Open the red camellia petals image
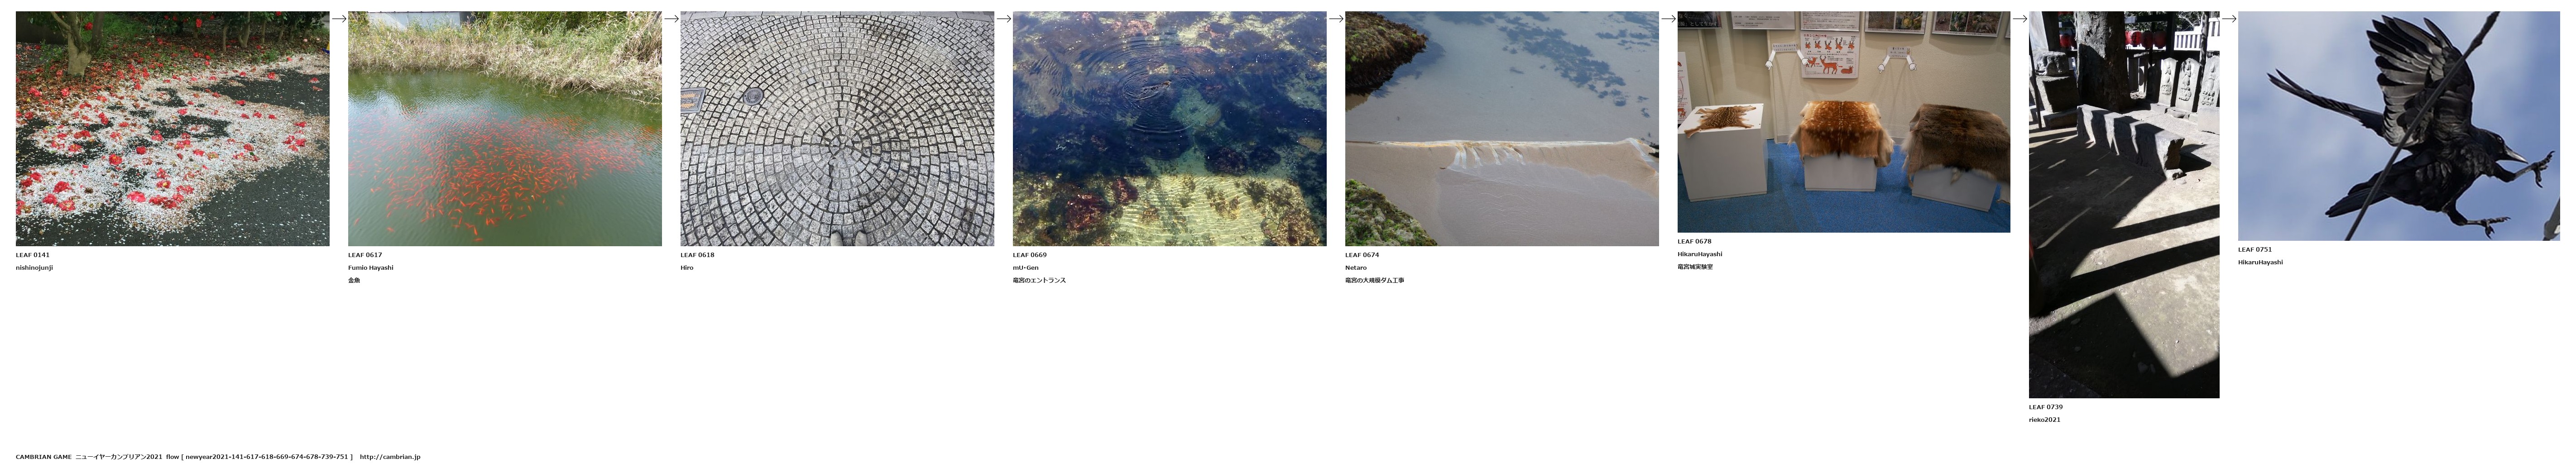 point(173,129)
